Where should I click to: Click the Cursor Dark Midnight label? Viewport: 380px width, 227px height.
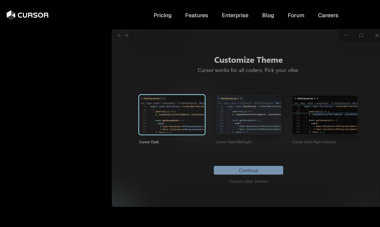point(233,142)
